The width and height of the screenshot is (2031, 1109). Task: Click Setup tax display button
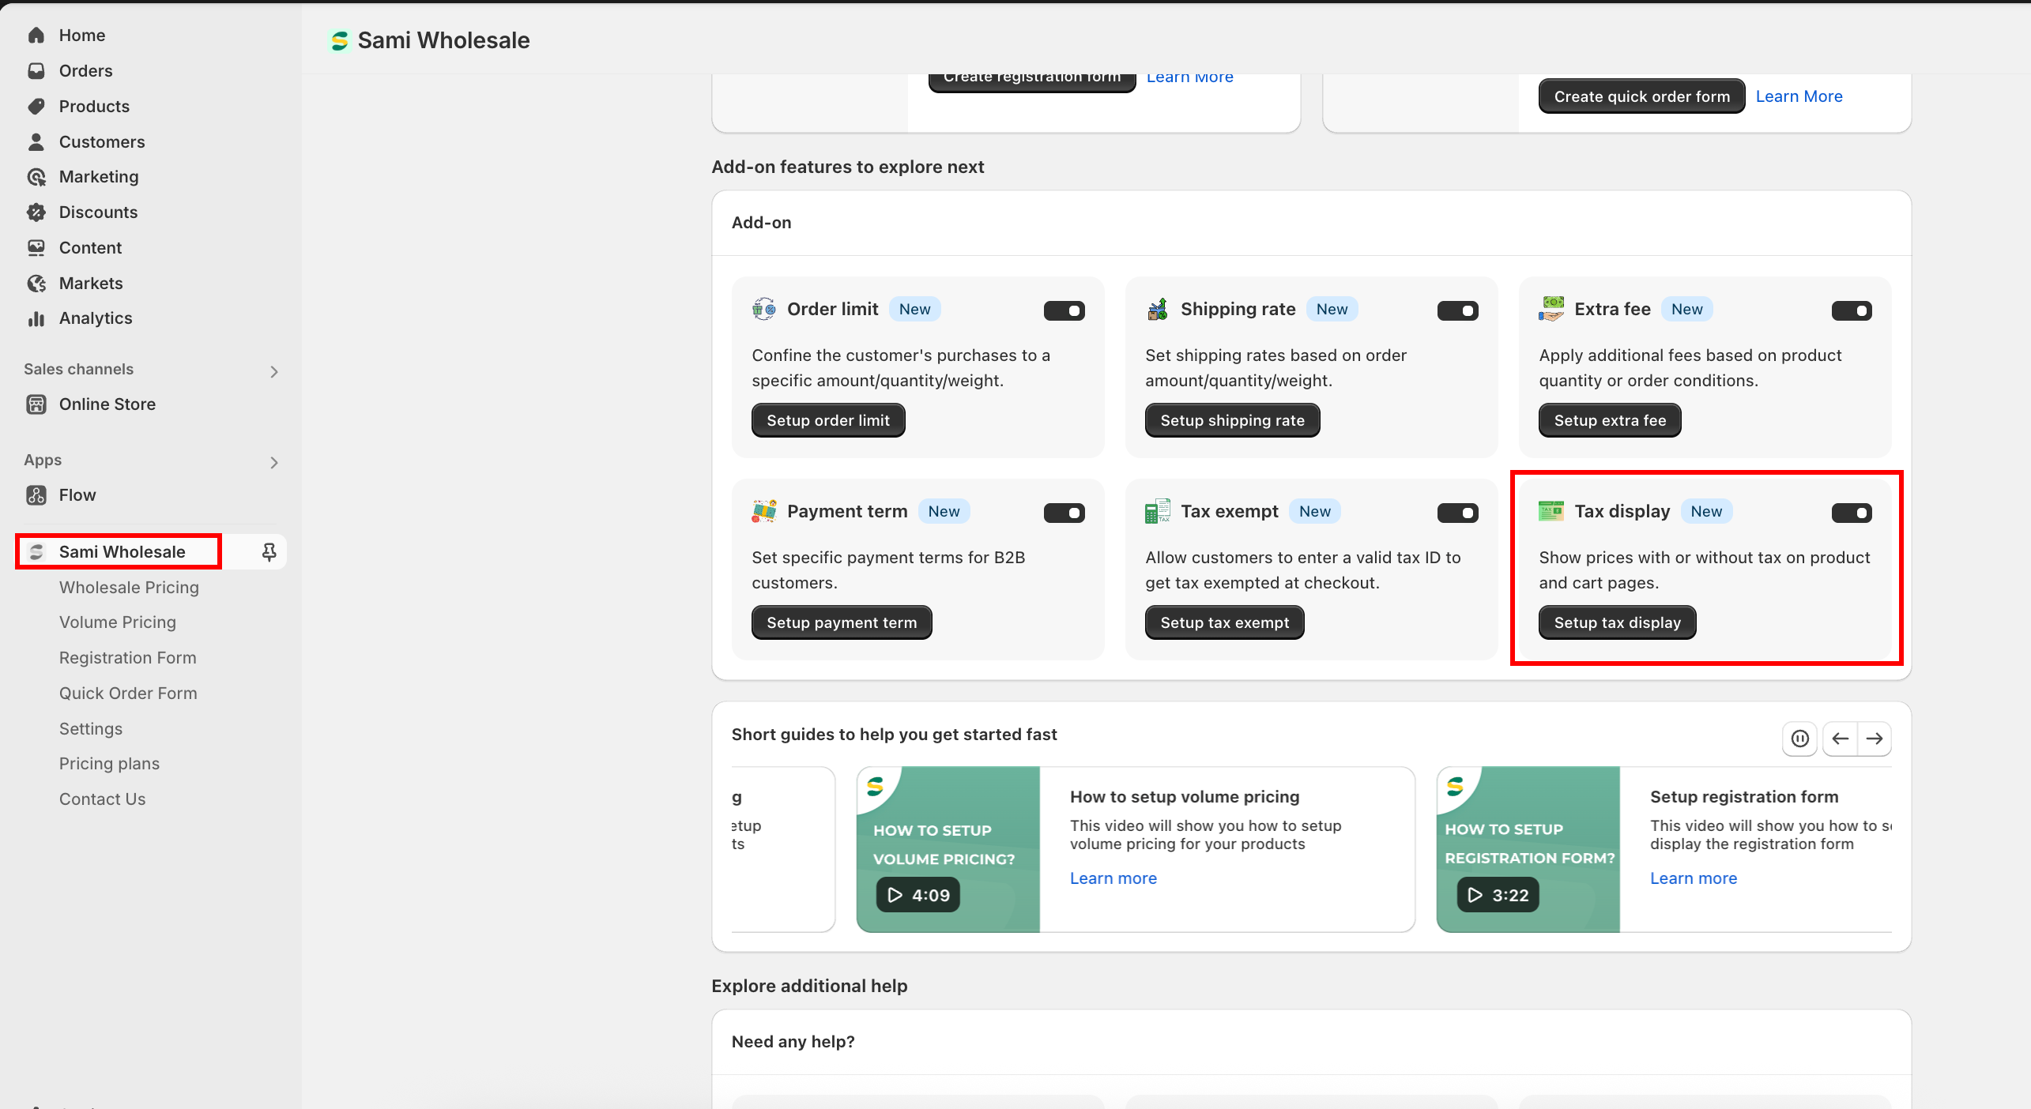pyautogui.click(x=1616, y=622)
